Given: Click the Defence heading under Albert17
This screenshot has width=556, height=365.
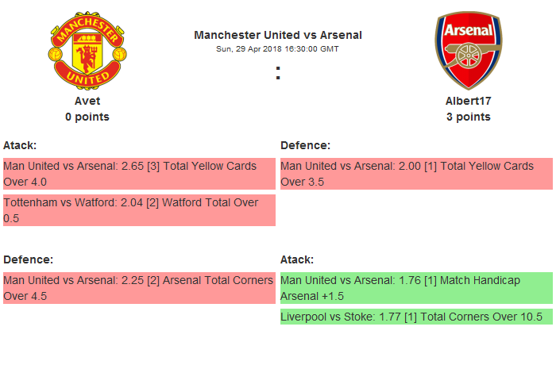Looking at the screenshot, I should [305, 145].
